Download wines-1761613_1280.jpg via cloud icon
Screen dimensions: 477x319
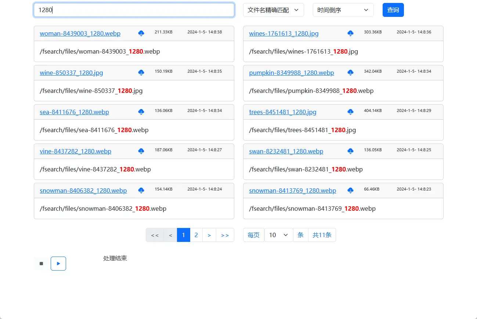coord(351,33)
